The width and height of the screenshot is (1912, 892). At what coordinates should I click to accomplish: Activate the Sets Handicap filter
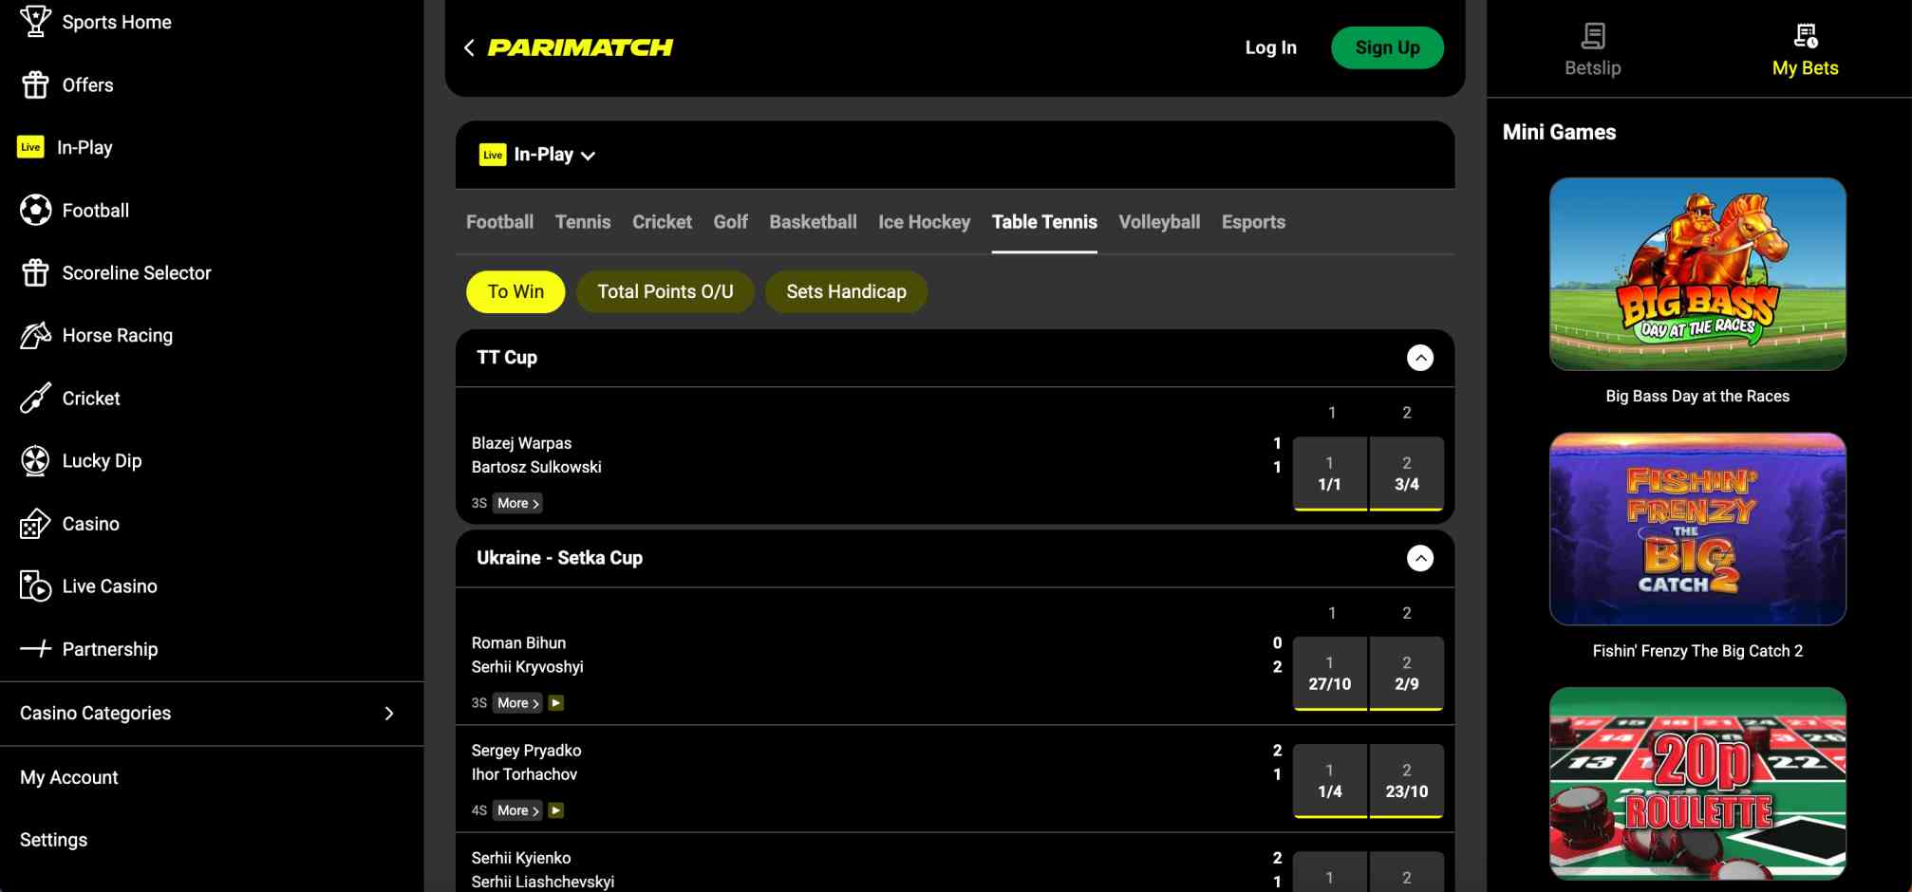pos(846,291)
